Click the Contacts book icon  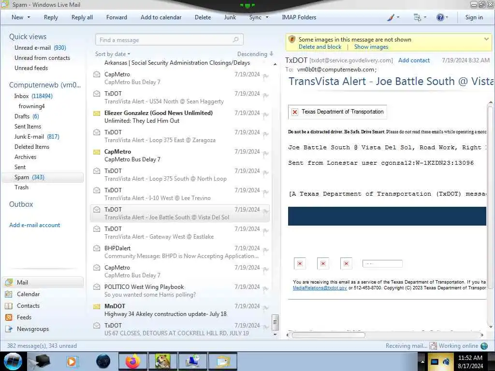click(x=9, y=306)
